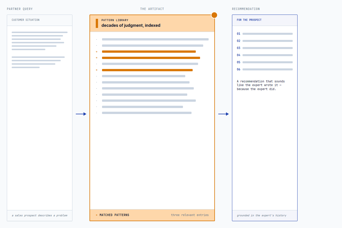342x228 pixels.
Task: Switch to the PARTNER QUERY column header
Action: pos(20,9)
